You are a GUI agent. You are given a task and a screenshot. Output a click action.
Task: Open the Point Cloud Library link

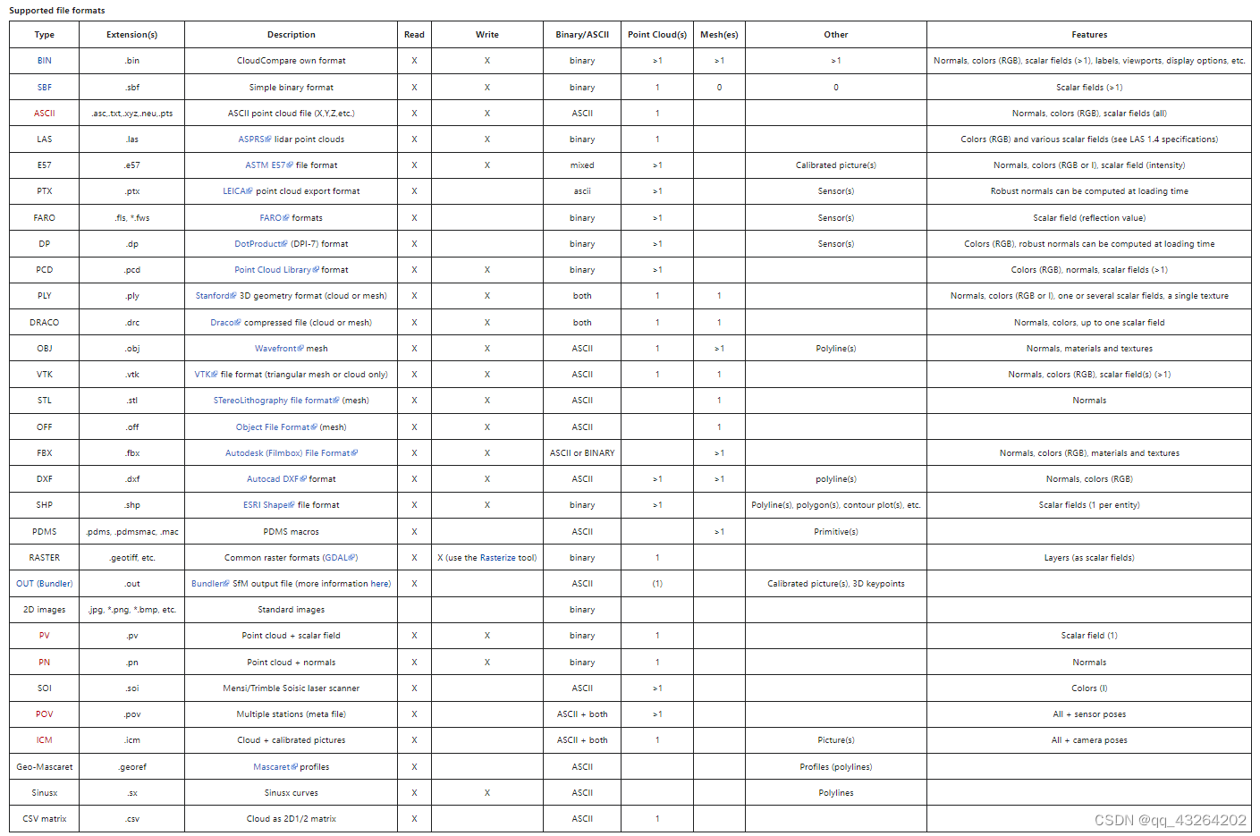pos(276,270)
